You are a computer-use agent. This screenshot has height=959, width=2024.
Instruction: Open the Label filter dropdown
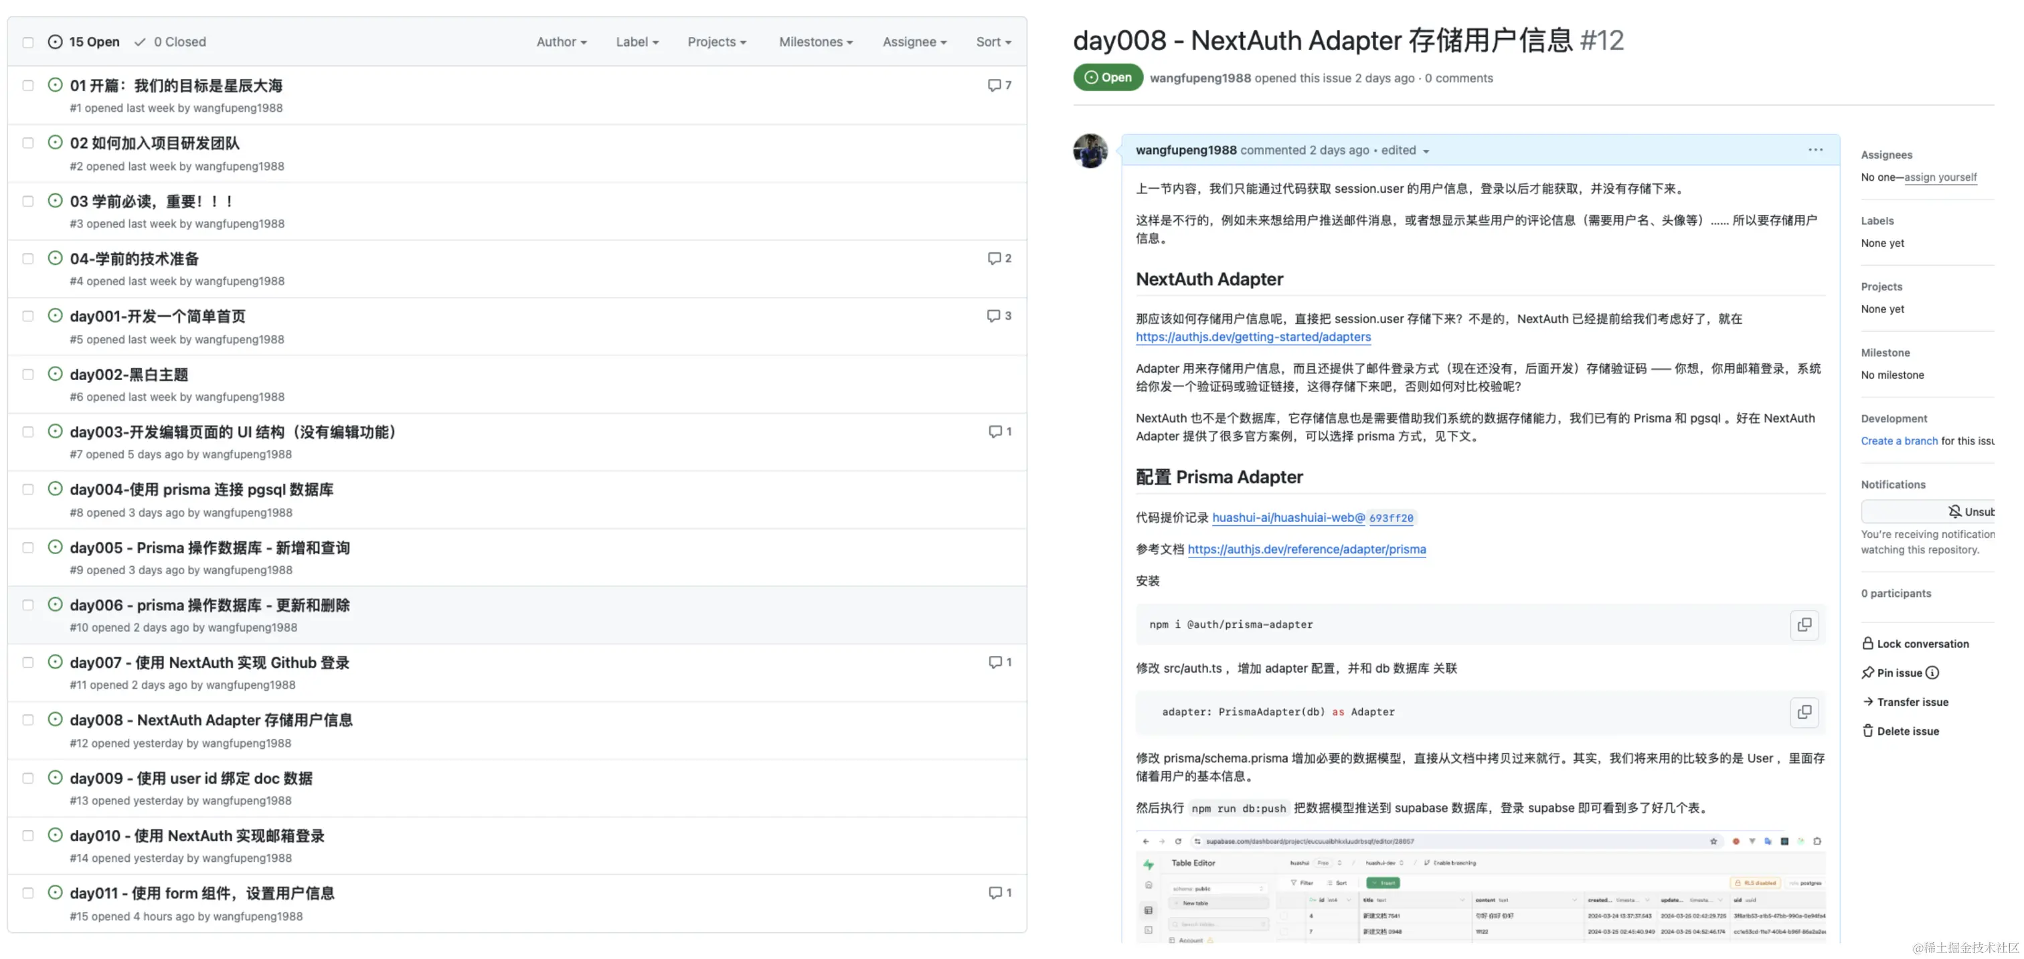point(637,41)
